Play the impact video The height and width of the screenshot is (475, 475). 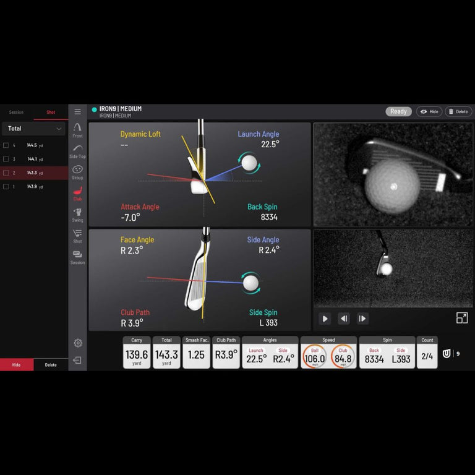point(325,319)
